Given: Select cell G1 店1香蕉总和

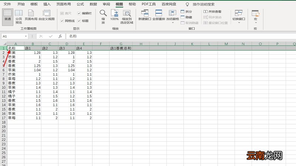Looking at the screenshot, I should (x=121, y=48).
